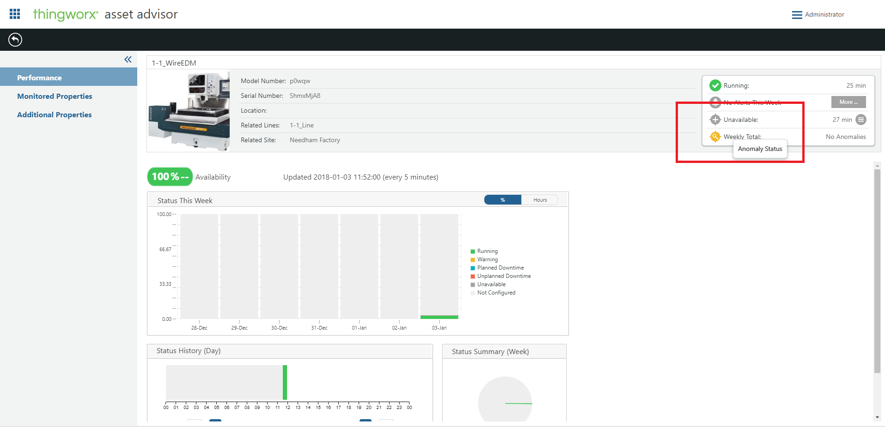
Task: Click the Availability label
Action: 213,177
